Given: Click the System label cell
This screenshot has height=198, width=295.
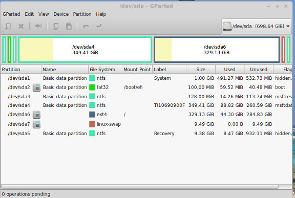Looking at the screenshot, I should pos(162,78).
